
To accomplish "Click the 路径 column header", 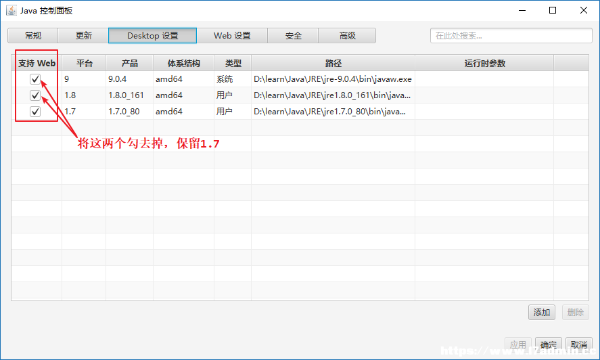I will [333, 63].
